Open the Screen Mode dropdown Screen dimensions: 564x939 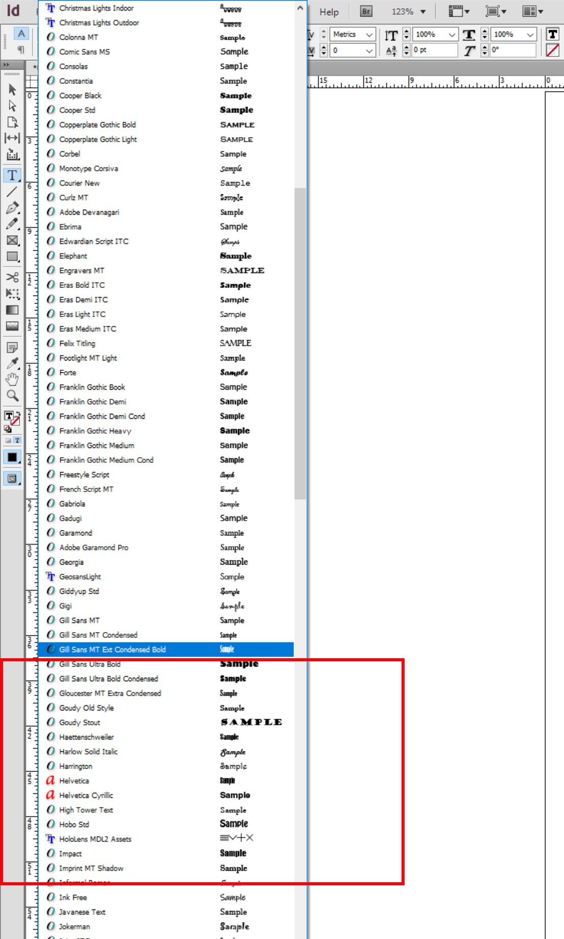(x=496, y=11)
